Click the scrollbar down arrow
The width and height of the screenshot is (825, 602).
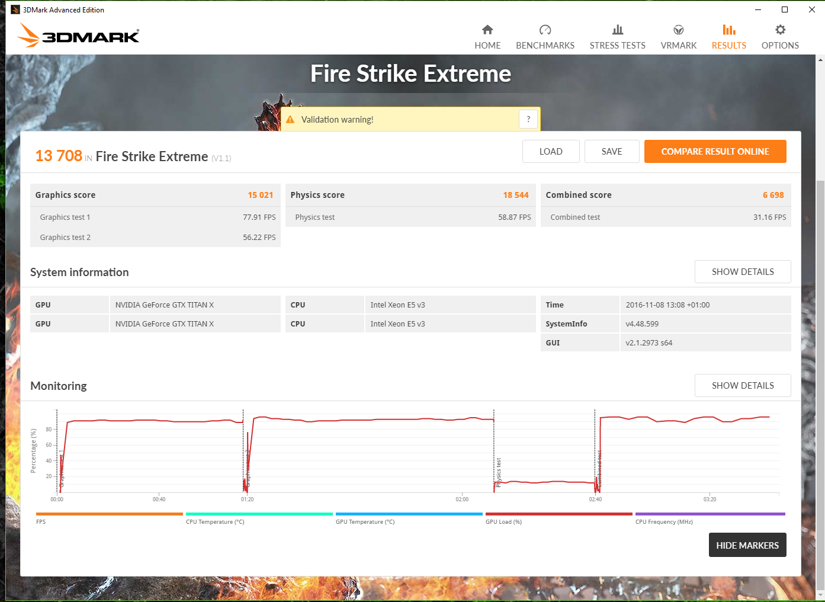tap(820, 594)
